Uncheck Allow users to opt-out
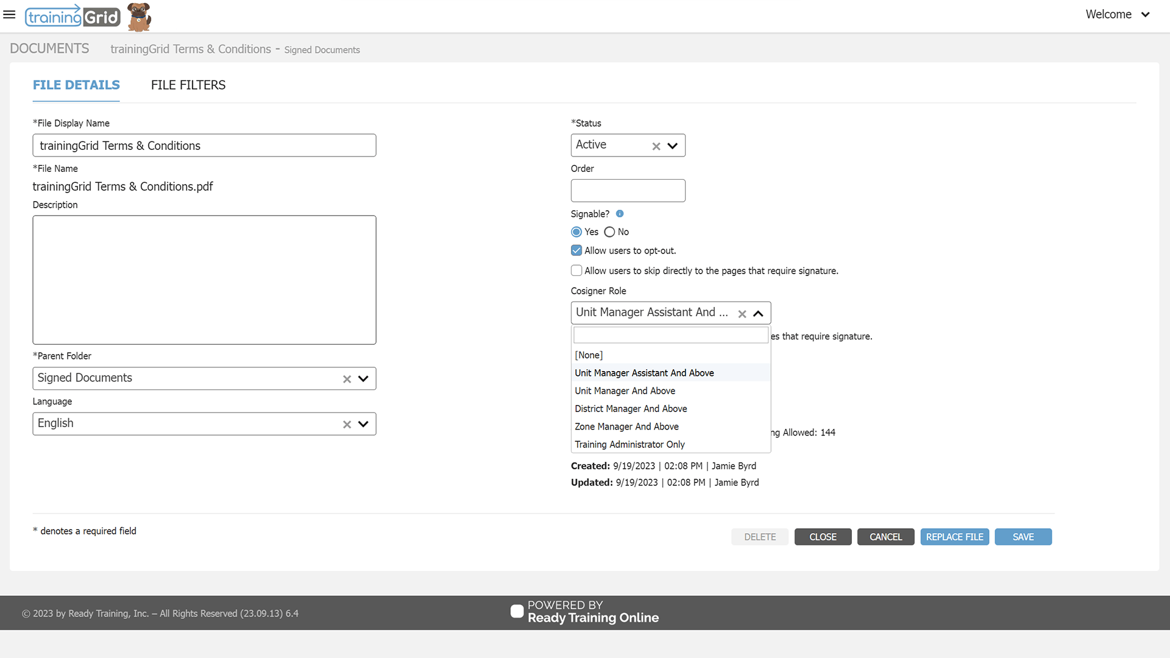 576,250
